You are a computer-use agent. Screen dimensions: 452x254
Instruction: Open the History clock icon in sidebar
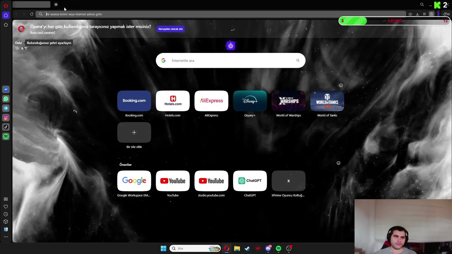coord(6,214)
